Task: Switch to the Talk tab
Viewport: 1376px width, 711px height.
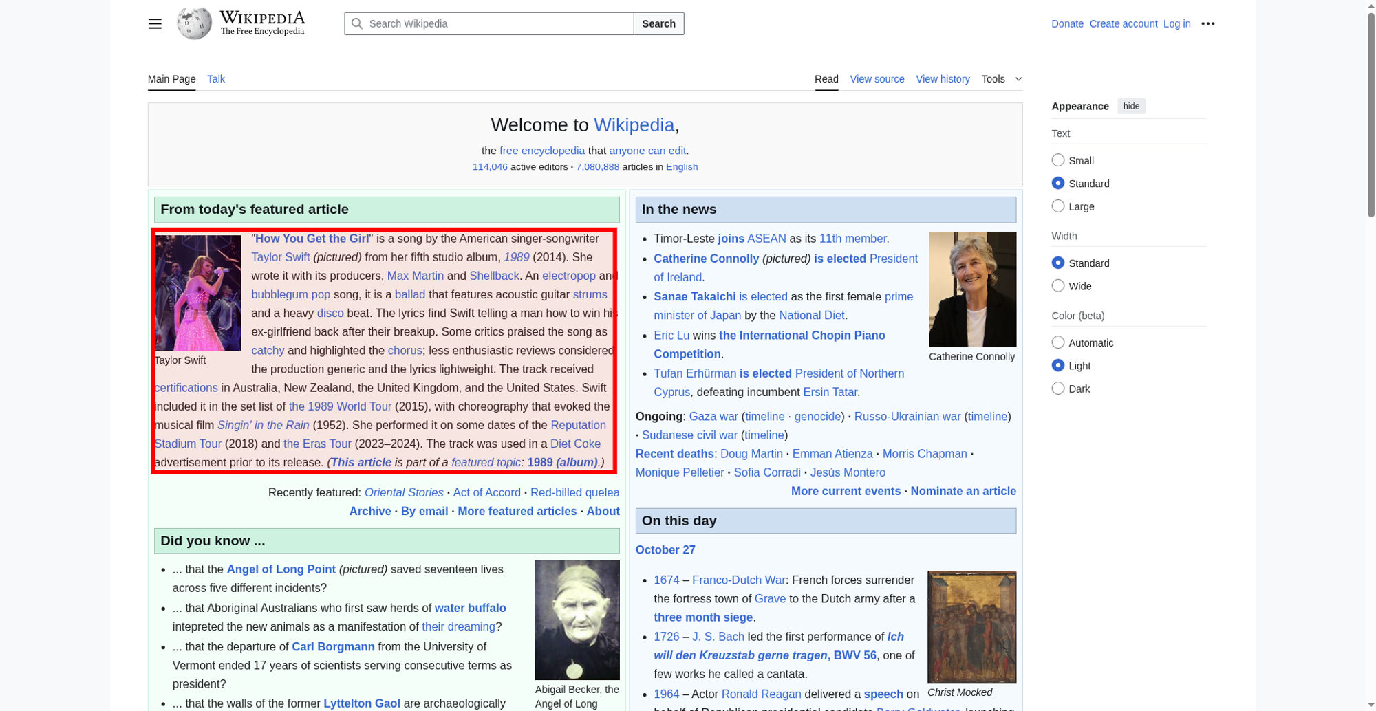Action: (216, 79)
